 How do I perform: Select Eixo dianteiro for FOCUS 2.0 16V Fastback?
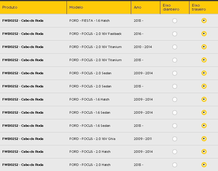pos(175,34)
